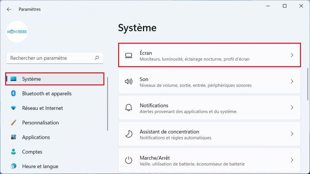Click the Rechercher un paramètre search field
Image resolution: width=310 pixels, height=174 pixels.
(50, 58)
